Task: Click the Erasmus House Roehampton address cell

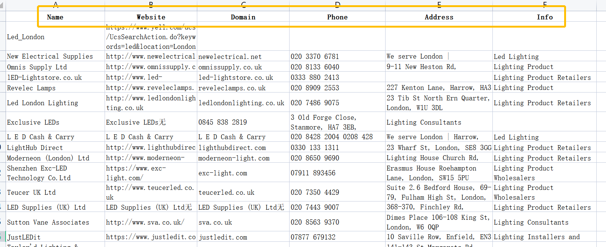Action: (x=439, y=173)
